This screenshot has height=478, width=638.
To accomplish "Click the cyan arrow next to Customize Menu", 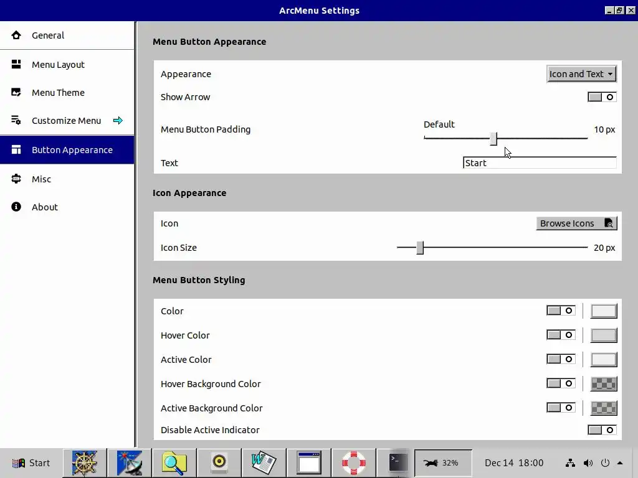I will point(118,120).
